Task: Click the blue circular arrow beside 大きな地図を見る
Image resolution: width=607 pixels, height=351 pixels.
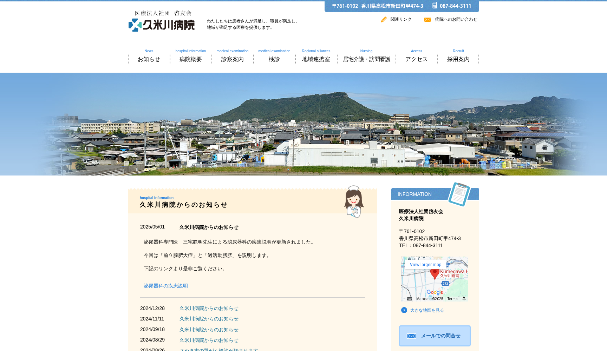Action: pyautogui.click(x=403, y=310)
